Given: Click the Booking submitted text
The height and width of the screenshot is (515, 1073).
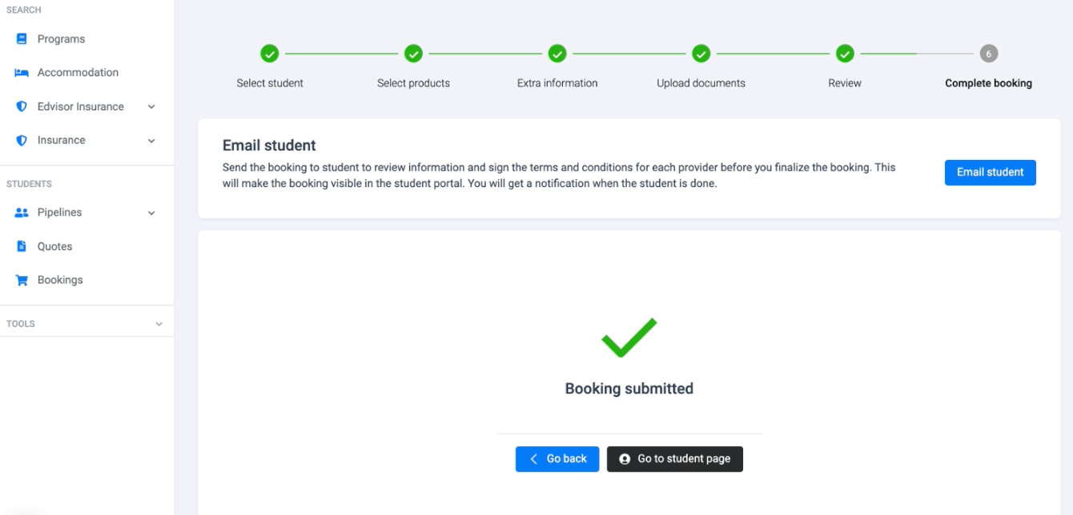Looking at the screenshot, I should [629, 389].
